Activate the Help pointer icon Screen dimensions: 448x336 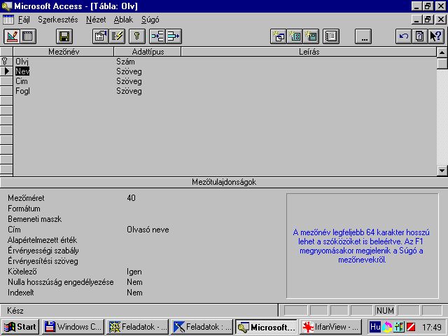pyautogui.click(x=436, y=36)
